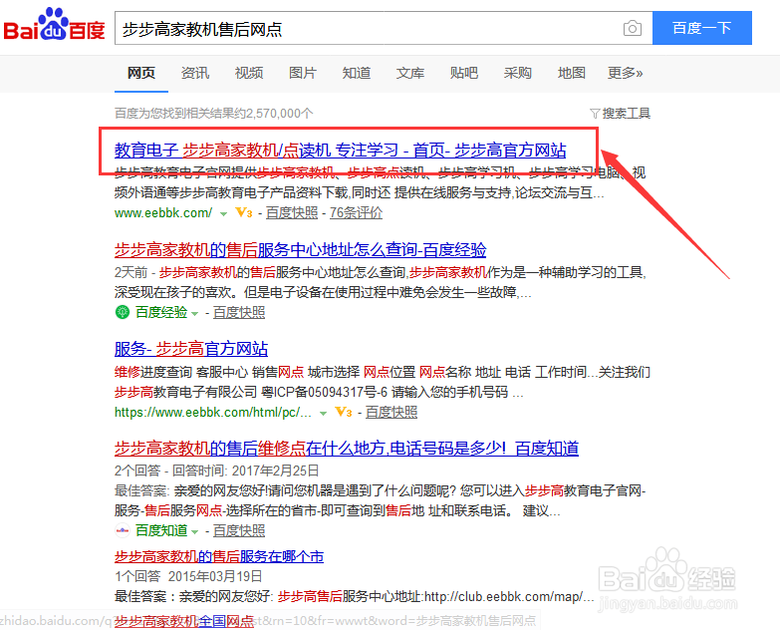Click the Baidu logo
The image size is (780, 630).
[x=54, y=24]
